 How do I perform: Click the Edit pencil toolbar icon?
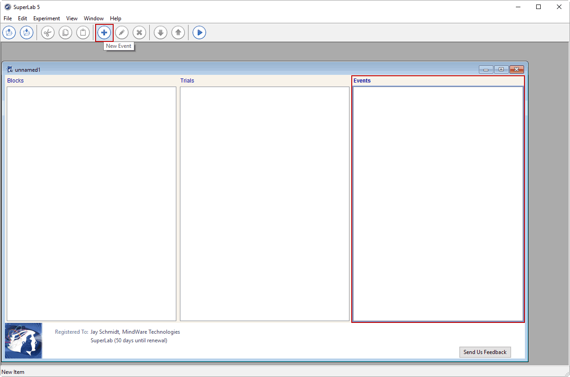122,32
